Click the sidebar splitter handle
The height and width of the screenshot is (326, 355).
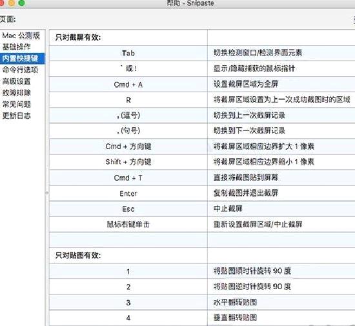click(x=47, y=193)
